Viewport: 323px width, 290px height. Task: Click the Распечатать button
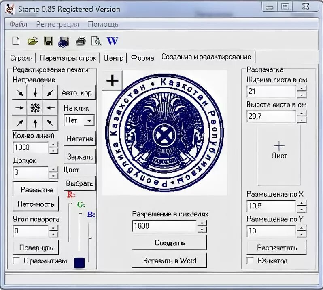[x=276, y=248]
